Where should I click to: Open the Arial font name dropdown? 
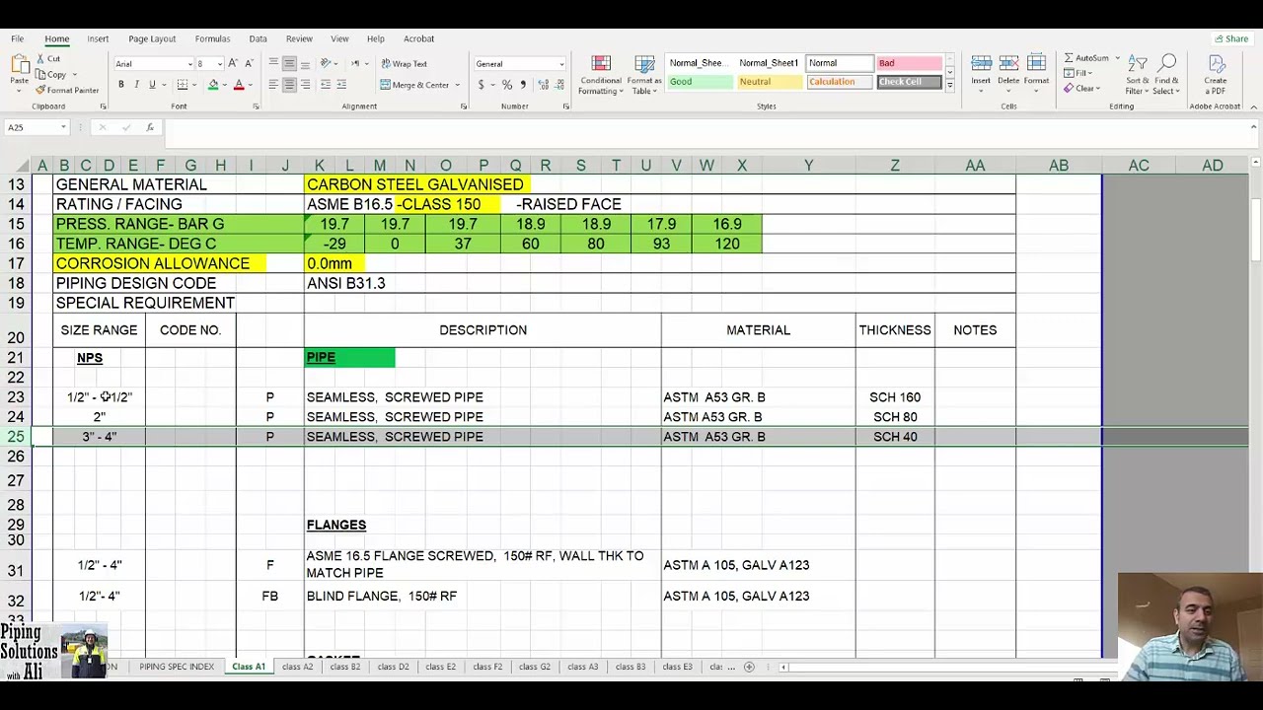coord(189,64)
